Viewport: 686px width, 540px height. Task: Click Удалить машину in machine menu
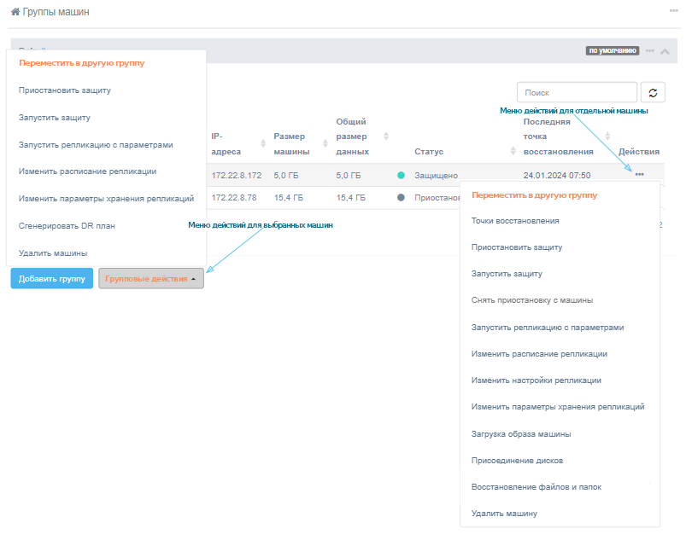pos(504,514)
